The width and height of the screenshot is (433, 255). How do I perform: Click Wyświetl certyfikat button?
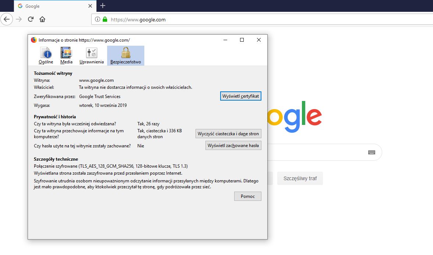[240, 96]
